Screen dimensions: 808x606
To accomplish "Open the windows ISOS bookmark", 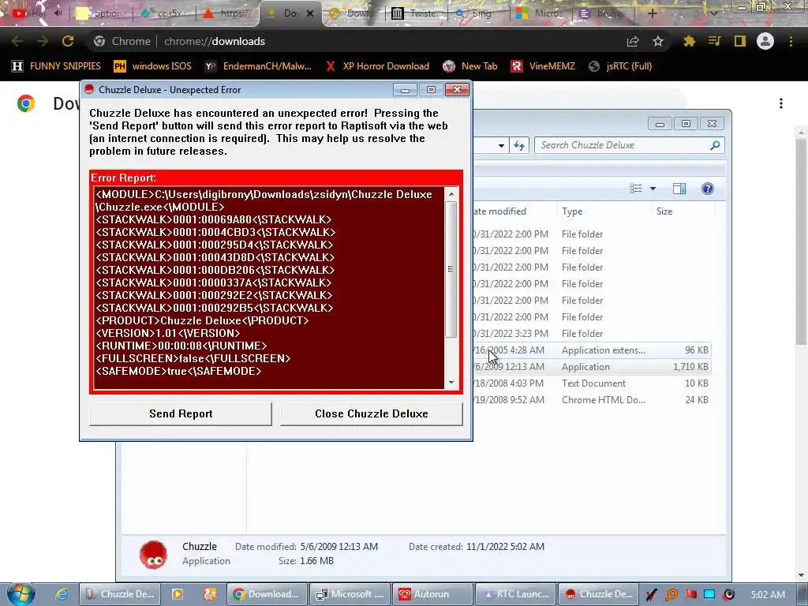I will [152, 66].
